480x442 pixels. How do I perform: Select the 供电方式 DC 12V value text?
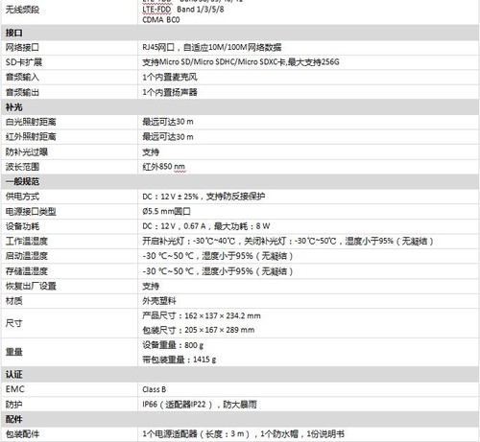(204, 197)
